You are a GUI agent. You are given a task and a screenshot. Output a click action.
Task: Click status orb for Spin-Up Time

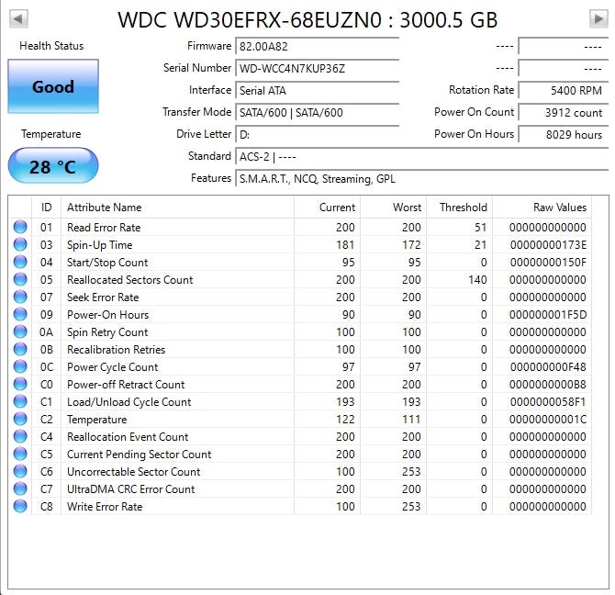point(20,244)
